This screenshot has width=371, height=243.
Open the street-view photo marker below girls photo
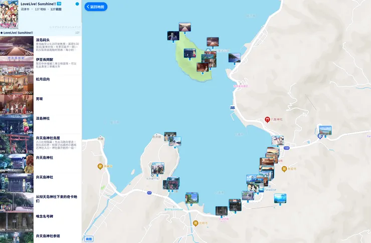point(248,196)
